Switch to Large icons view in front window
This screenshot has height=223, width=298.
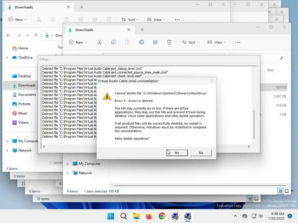click(x=287, y=191)
